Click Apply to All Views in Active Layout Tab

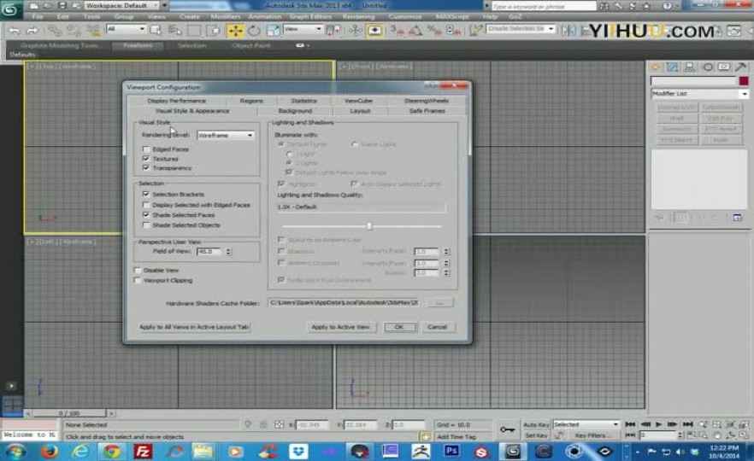tap(194, 327)
